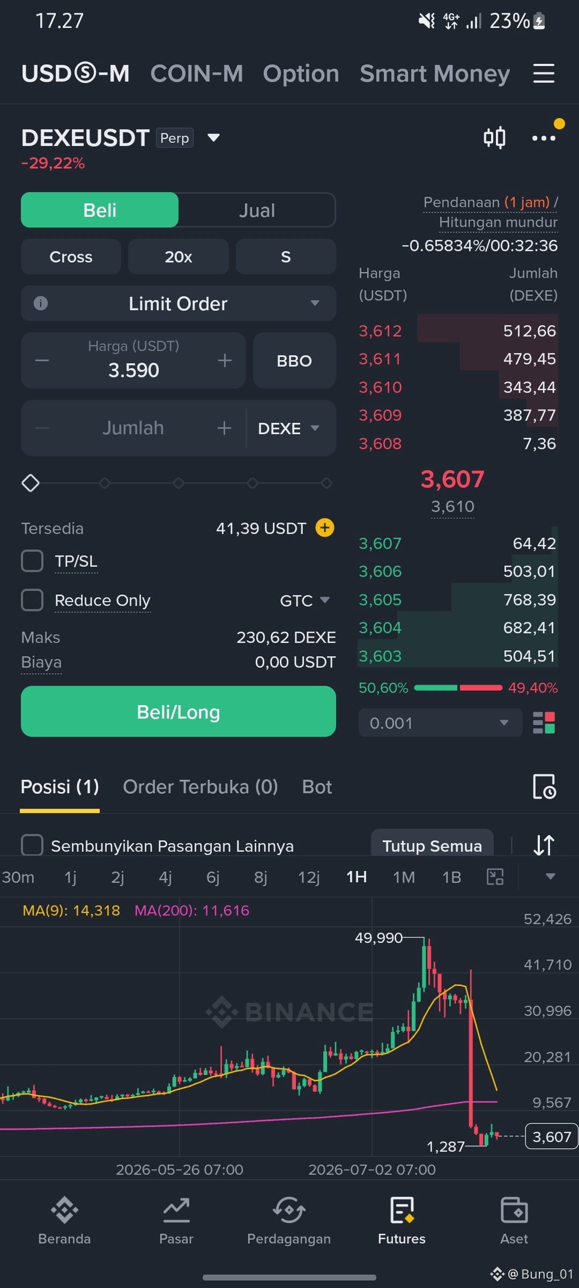Open the position history icon
The image size is (579, 1288).
click(x=544, y=787)
